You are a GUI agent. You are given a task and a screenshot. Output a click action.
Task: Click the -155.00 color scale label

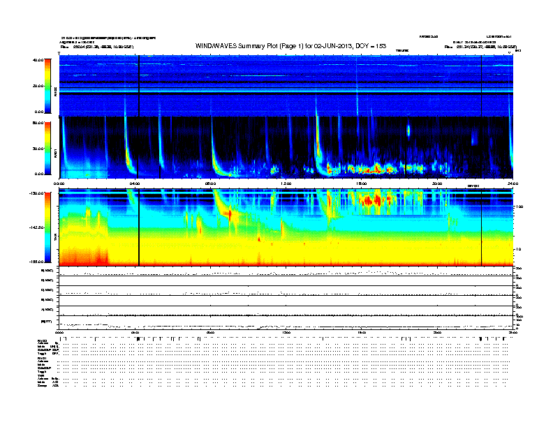(37, 262)
